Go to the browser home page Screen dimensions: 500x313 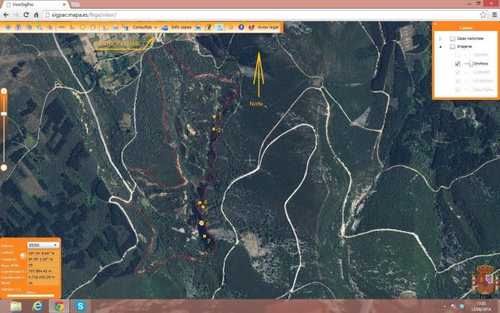(35, 14)
